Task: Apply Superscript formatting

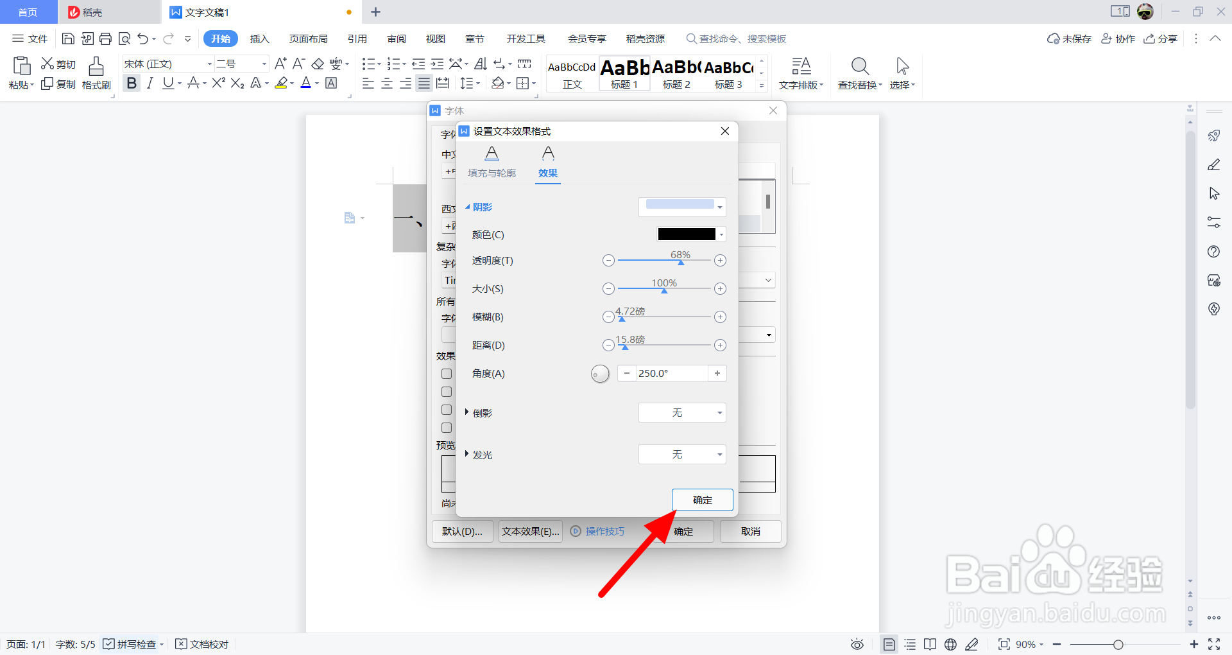Action: point(218,83)
